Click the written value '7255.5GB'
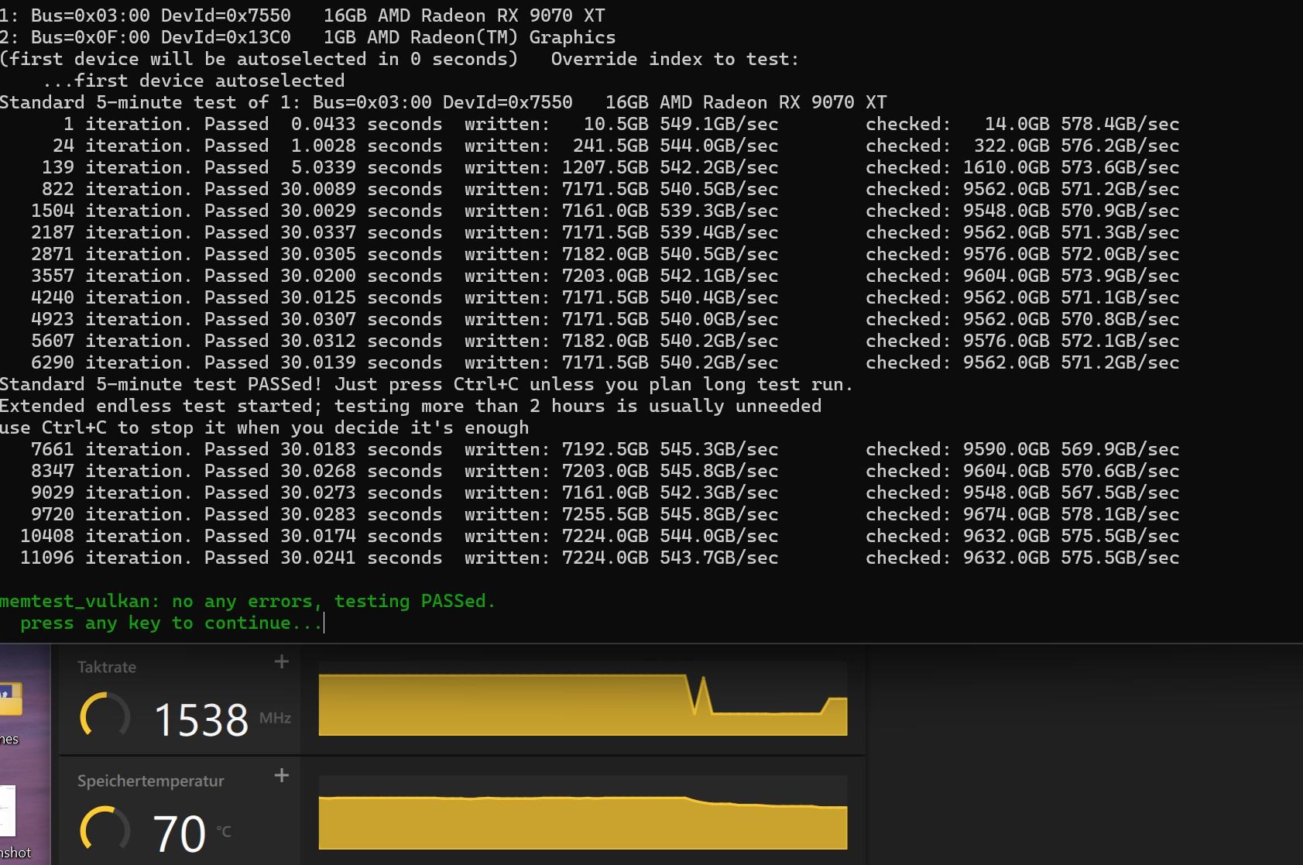 (x=605, y=514)
